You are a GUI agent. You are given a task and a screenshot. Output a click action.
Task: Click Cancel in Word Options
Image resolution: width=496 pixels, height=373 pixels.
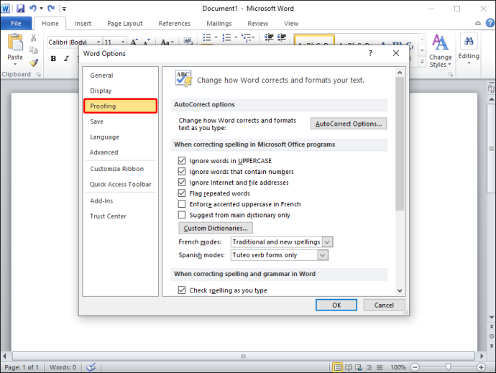384,305
